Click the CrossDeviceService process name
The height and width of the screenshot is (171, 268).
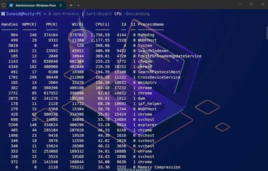pyautogui.click(x=159, y=77)
